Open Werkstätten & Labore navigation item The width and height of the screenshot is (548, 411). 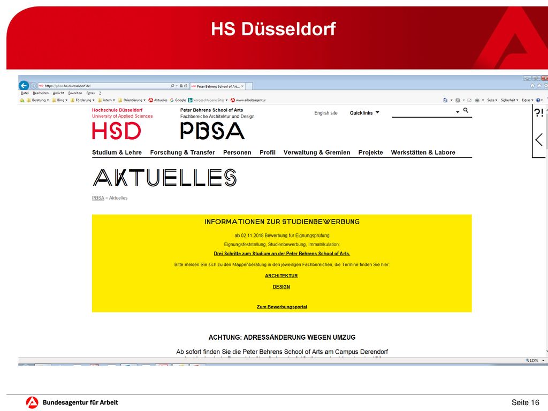(x=423, y=153)
